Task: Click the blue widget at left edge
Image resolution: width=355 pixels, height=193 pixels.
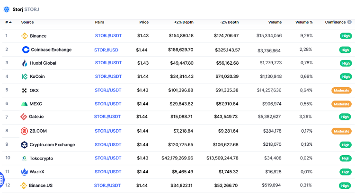Action: tap(1, 179)
